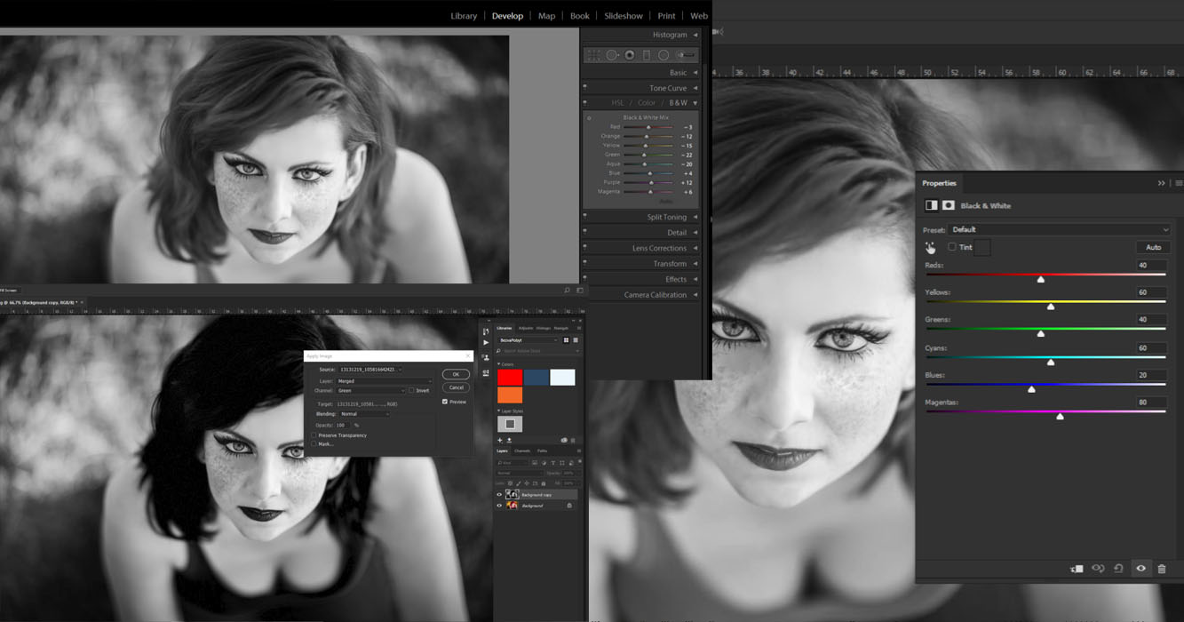The width and height of the screenshot is (1184, 622).
Task: Select Lightroom graduated filter tool
Action: pos(646,55)
